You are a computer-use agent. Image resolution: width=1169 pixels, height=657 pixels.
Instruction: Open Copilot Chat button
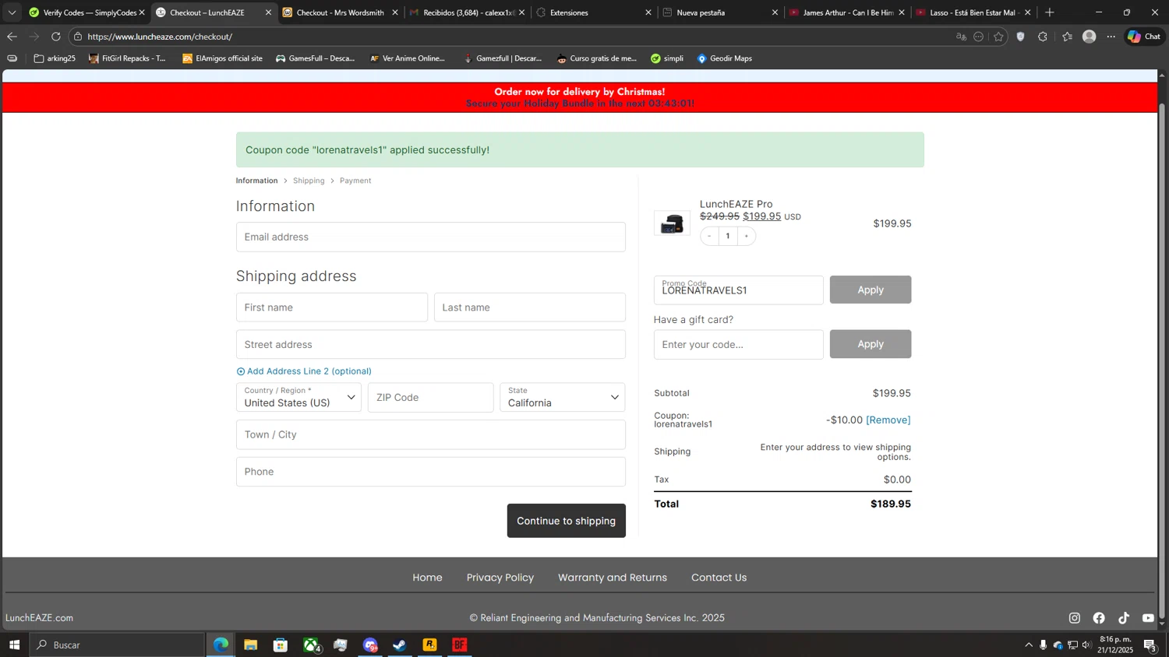pos(1144,37)
